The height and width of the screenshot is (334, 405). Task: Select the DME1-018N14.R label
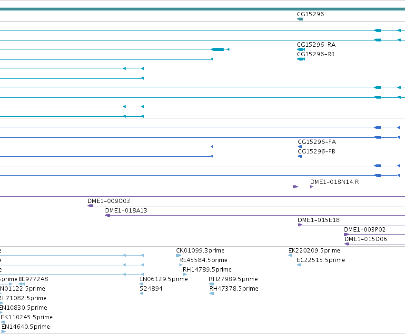pos(335,182)
